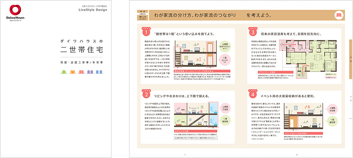Click the 暮らし方アイデア tag beside the banner
The image size is (353, 158).
point(142,18)
